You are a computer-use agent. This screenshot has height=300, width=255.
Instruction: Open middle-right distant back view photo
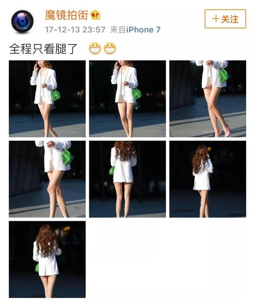pyautogui.click(x=208, y=179)
